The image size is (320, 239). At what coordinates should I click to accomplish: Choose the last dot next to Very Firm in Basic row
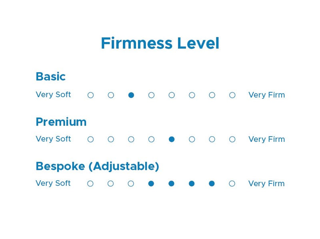pos(232,95)
